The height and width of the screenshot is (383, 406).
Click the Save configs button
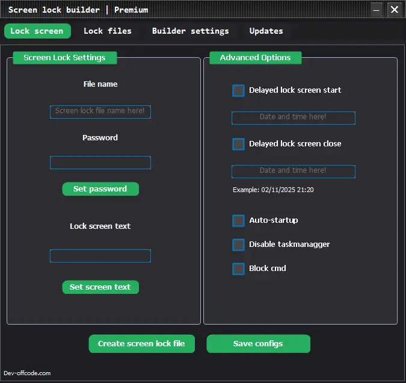tap(258, 344)
